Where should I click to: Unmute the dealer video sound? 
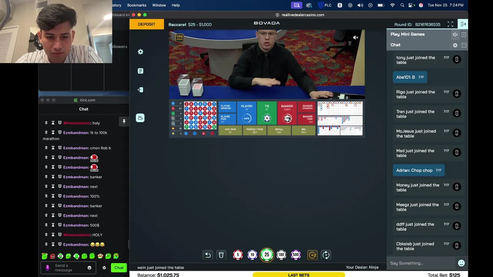(x=355, y=37)
